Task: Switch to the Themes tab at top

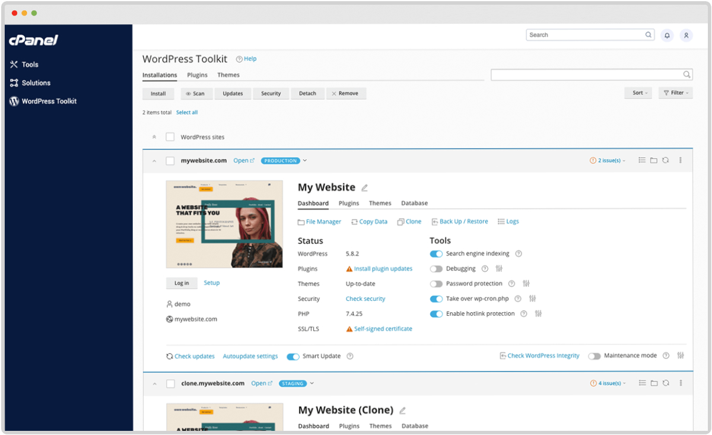Action: 228,75
